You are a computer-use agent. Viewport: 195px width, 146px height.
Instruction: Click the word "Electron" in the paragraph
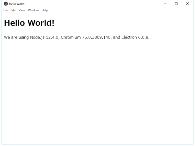129,37
